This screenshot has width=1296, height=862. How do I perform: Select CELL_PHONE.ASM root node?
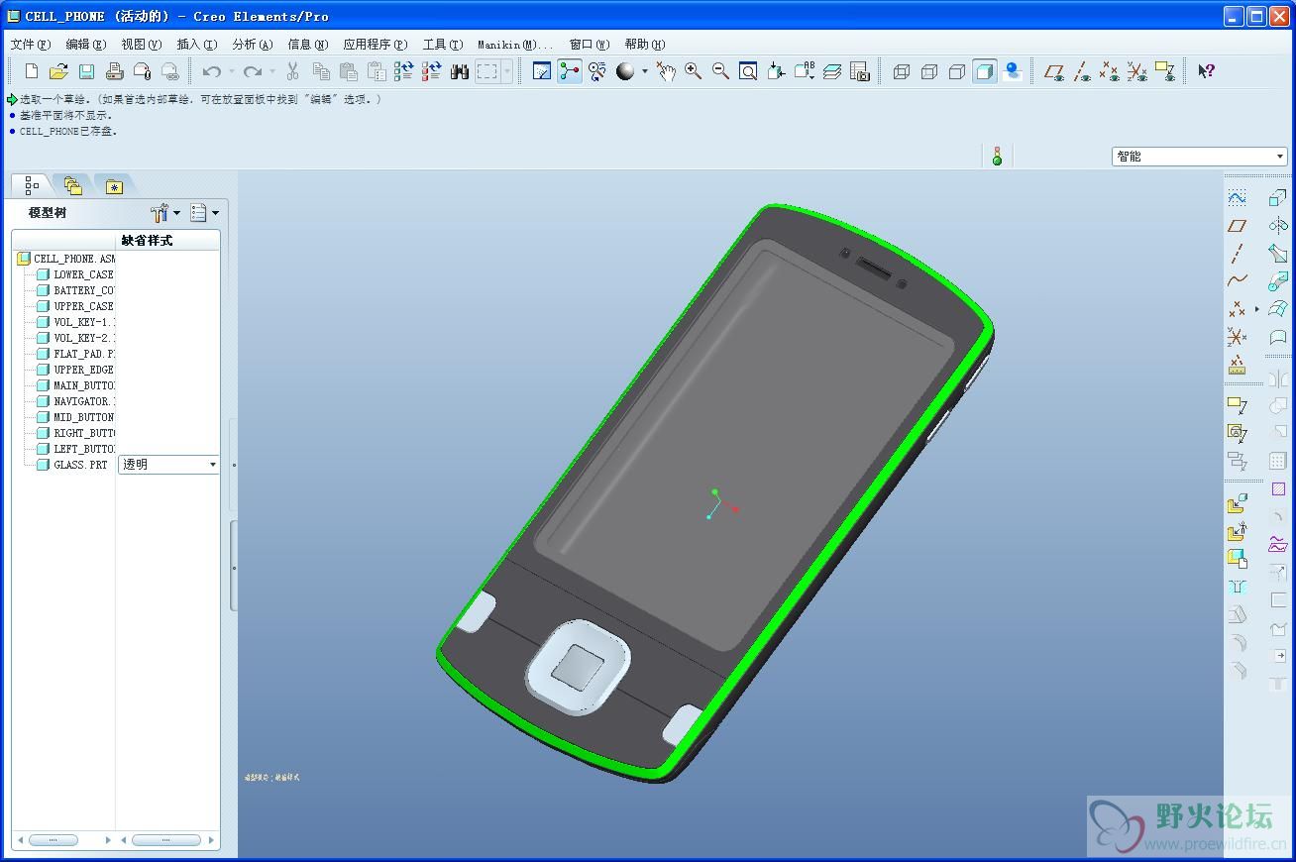point(74,259)
